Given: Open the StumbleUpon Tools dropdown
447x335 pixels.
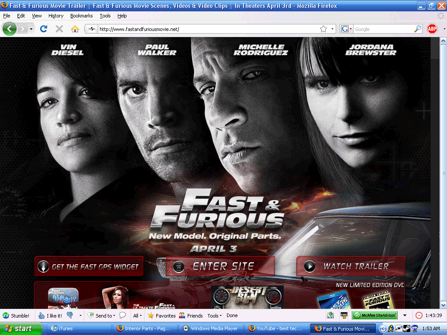Looking at the screenshot, I should click(214, 315).
